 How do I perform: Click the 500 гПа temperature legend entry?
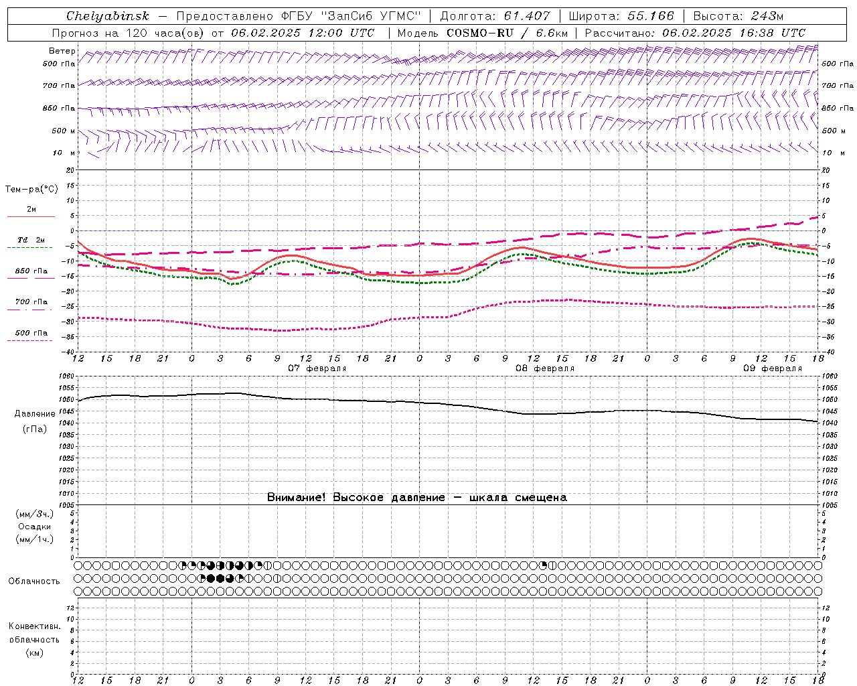click(31, 333)
